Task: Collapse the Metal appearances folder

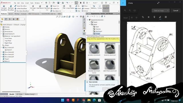Action: point(89,24)
